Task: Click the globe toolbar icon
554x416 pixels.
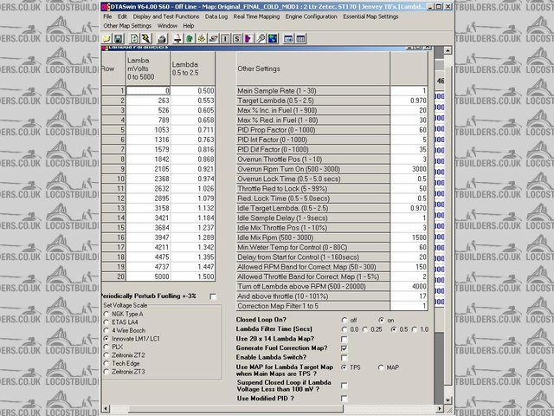Action: [x=273, y=38]
